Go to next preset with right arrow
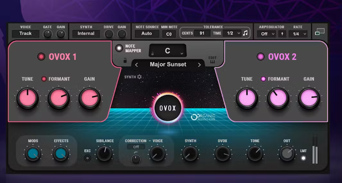 [199, 65]
